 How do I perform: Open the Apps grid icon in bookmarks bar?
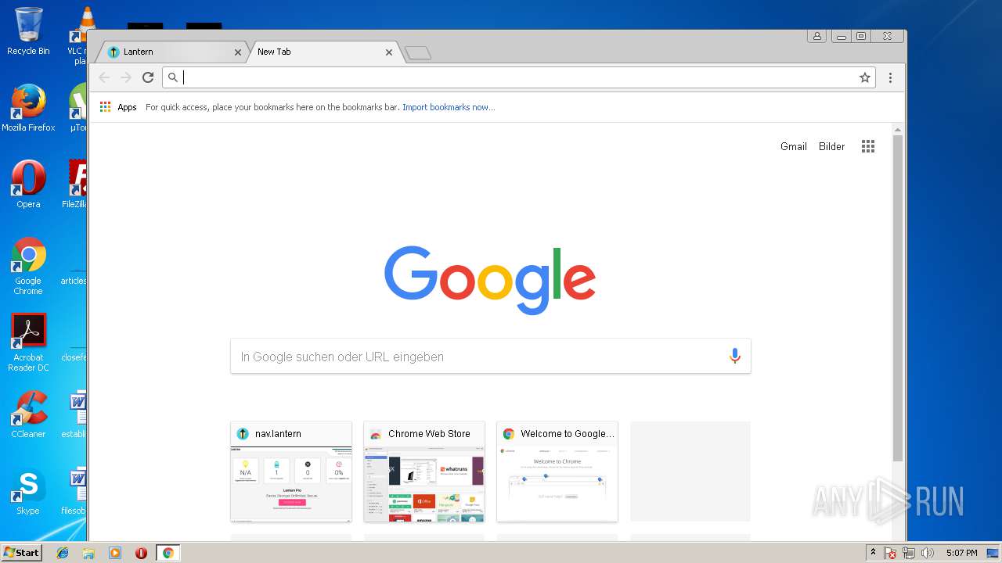(x=105, y=107)
